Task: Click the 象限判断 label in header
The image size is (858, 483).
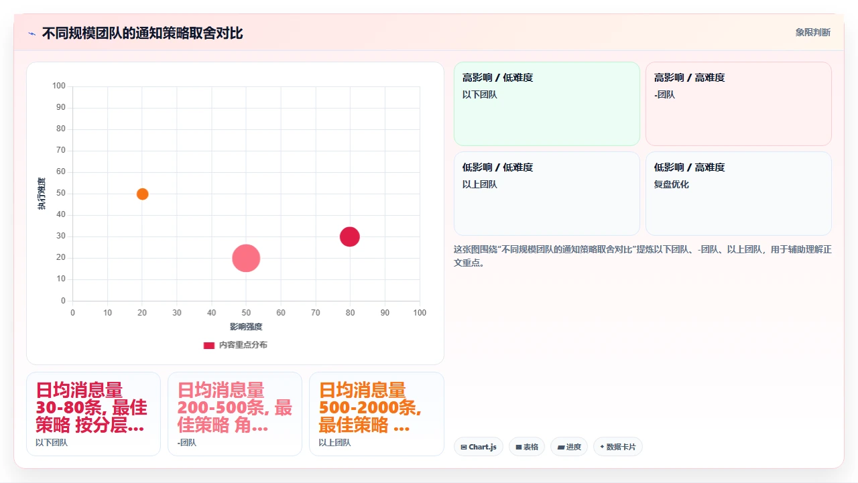Action: [812, 32]
